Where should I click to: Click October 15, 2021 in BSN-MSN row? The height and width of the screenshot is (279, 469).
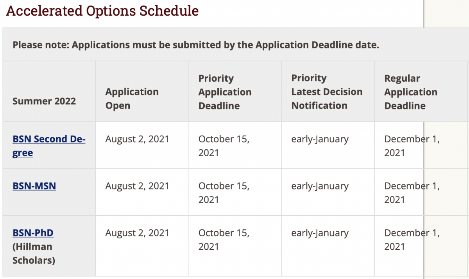[x=224, y=193]
